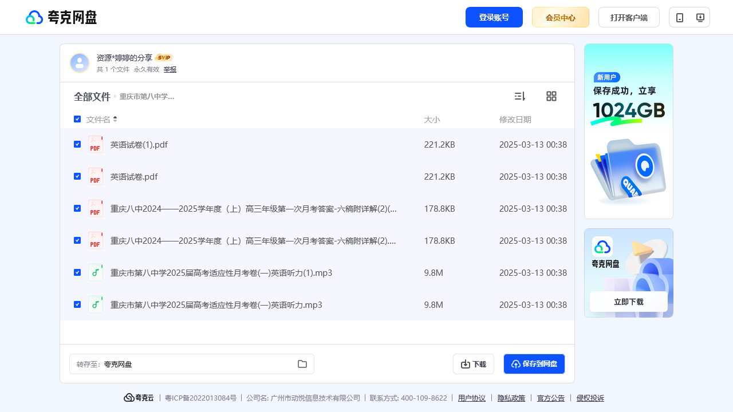Open file 英语试卷(1).pdf
Image resolution: width=733 pixels, height=412 pixels.
[x=139, y=145]
